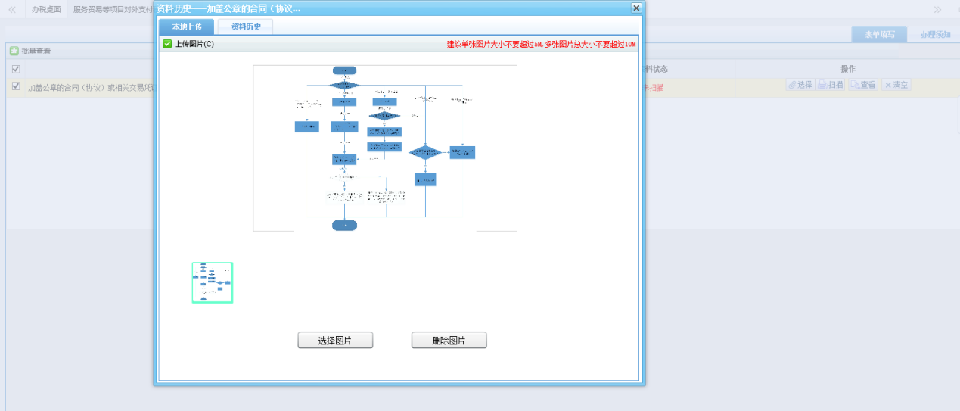Click the 清空 clear button
The width and height of the screenshot is (960, 411).
click(x=896, y=85)
